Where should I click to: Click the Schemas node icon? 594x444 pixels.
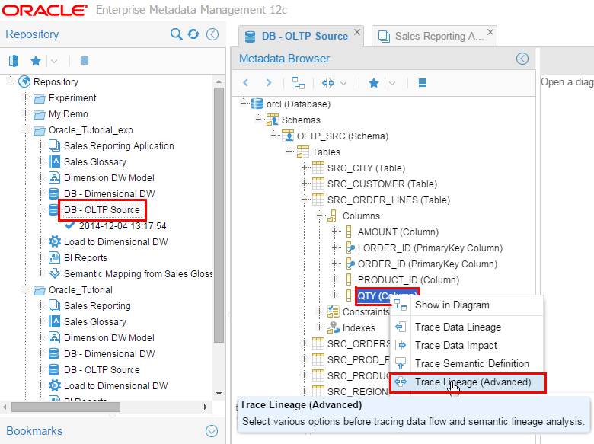pos(273,120)
